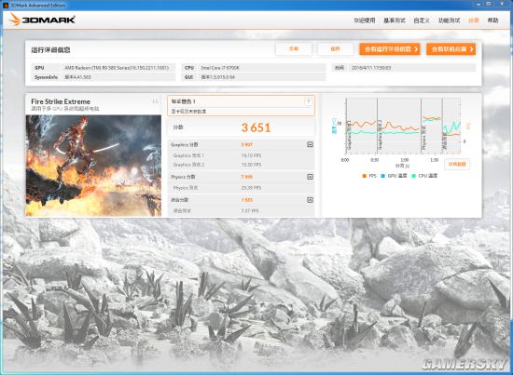The image size is (513, 375).
Task: Click the 3DMark app icon in title bar
Action: click(x=6, y=6)
